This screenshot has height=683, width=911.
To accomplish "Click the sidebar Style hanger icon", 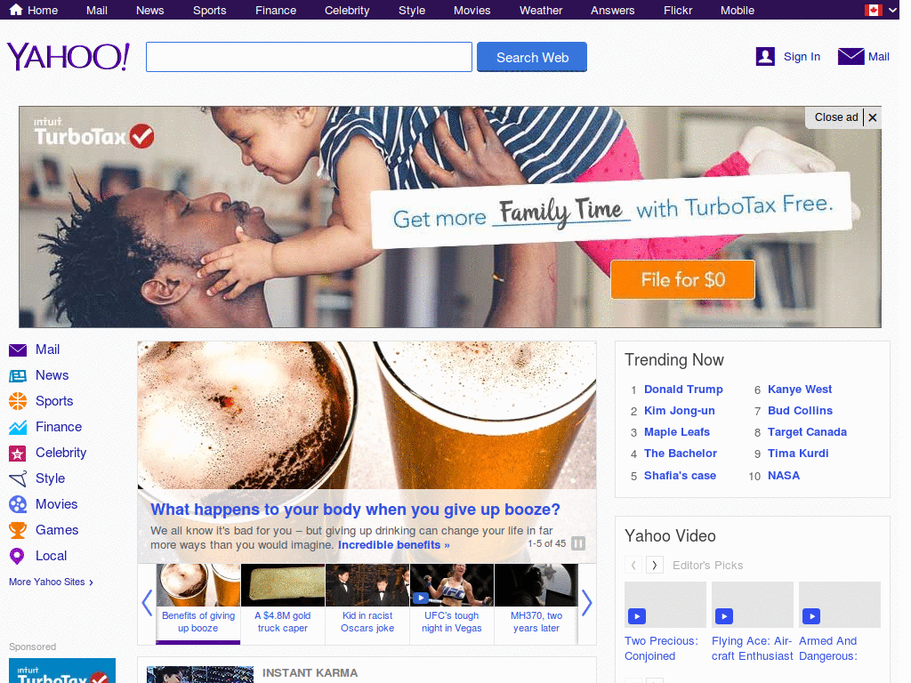I will point(18,478).
